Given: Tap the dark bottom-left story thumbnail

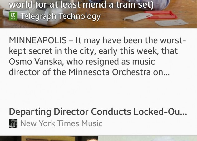Looking at the screenshot, I should pos(49,138).
